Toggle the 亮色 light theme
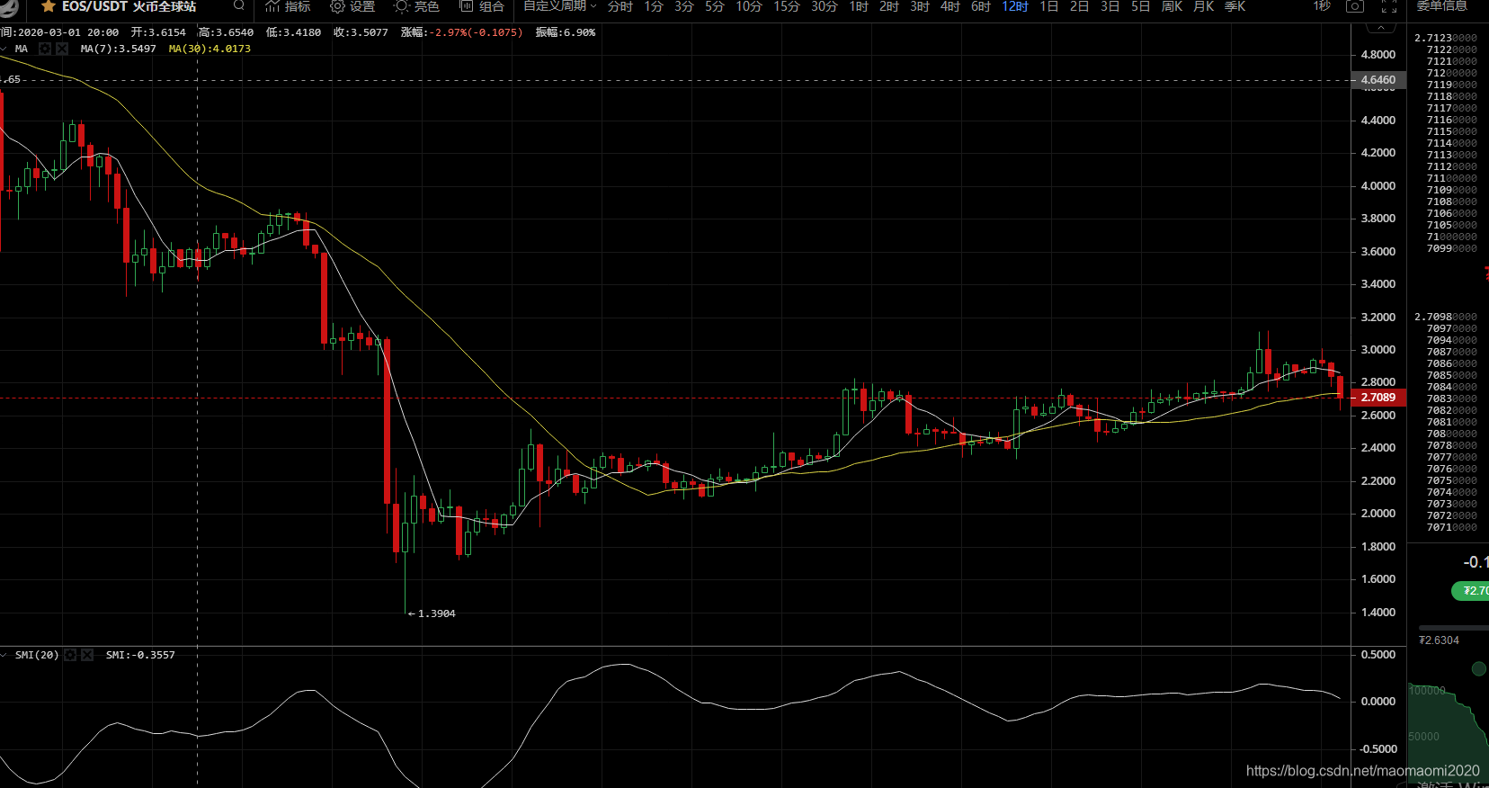This screenshot has width=1489, height=788. (417, 6)
